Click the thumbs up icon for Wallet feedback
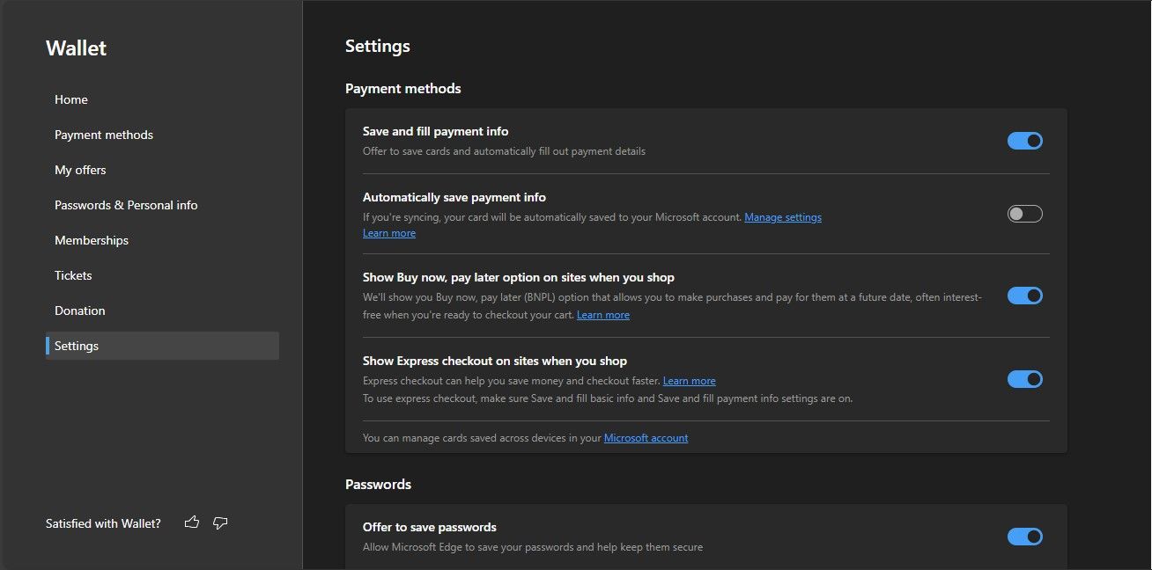 click(x=192, y=522)
